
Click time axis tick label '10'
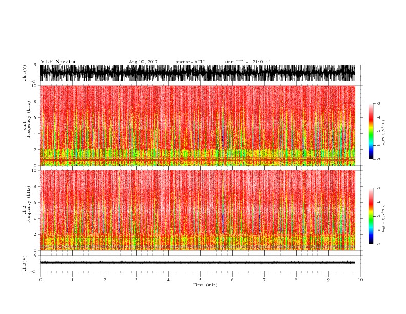[x=360, y=280]
